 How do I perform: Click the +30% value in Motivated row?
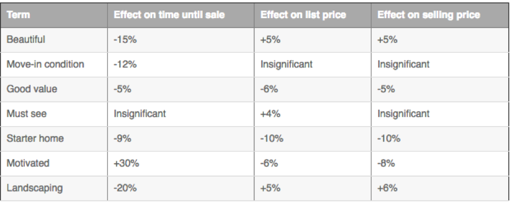(126, 163)
